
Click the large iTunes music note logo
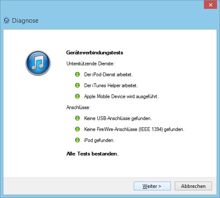(38, 63)
